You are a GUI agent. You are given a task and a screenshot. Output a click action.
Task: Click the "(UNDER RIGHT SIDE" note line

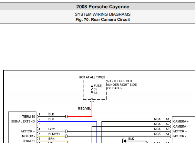122,85
